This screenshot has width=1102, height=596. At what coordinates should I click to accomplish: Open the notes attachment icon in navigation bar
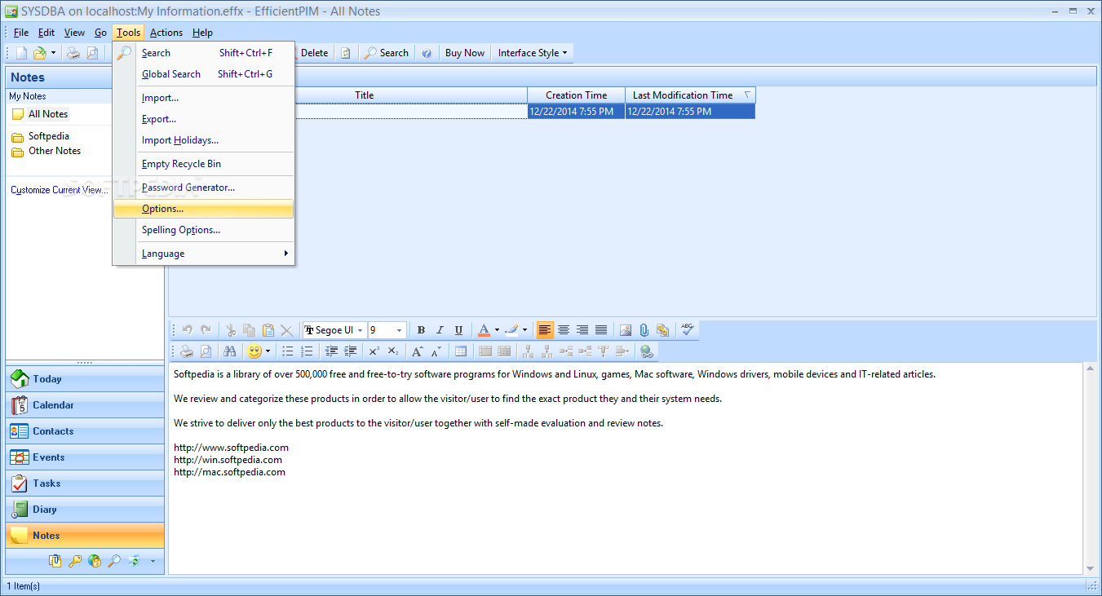point(55,561)
